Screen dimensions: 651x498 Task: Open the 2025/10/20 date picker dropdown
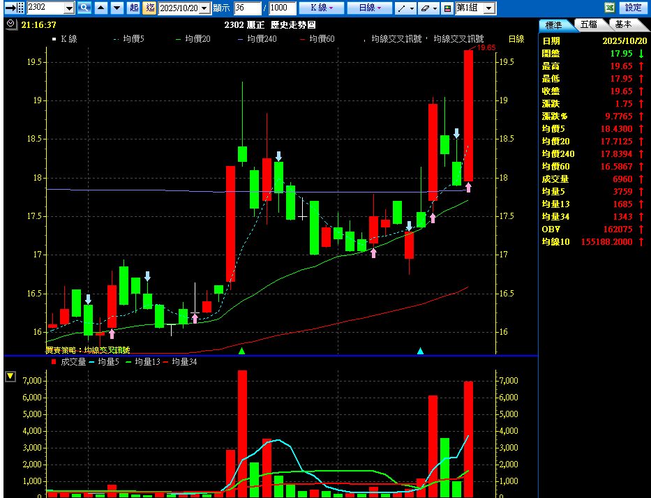204,8
